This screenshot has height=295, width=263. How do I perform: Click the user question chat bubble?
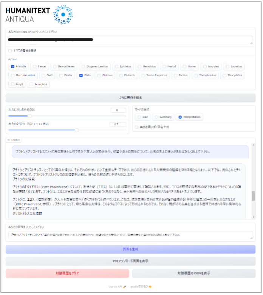click(130, 151)
